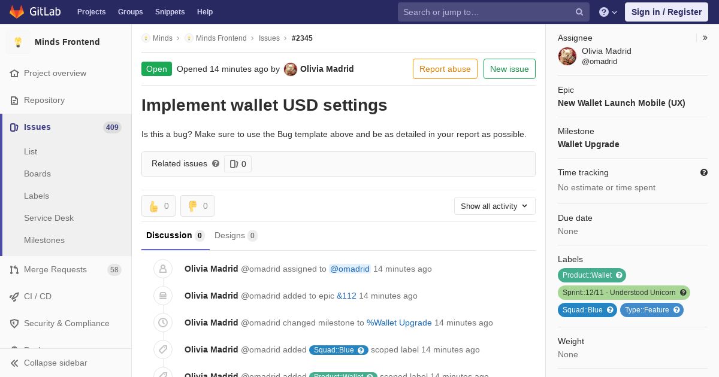
Task: Click Sign in / Register button
Action: coord(666,12)
